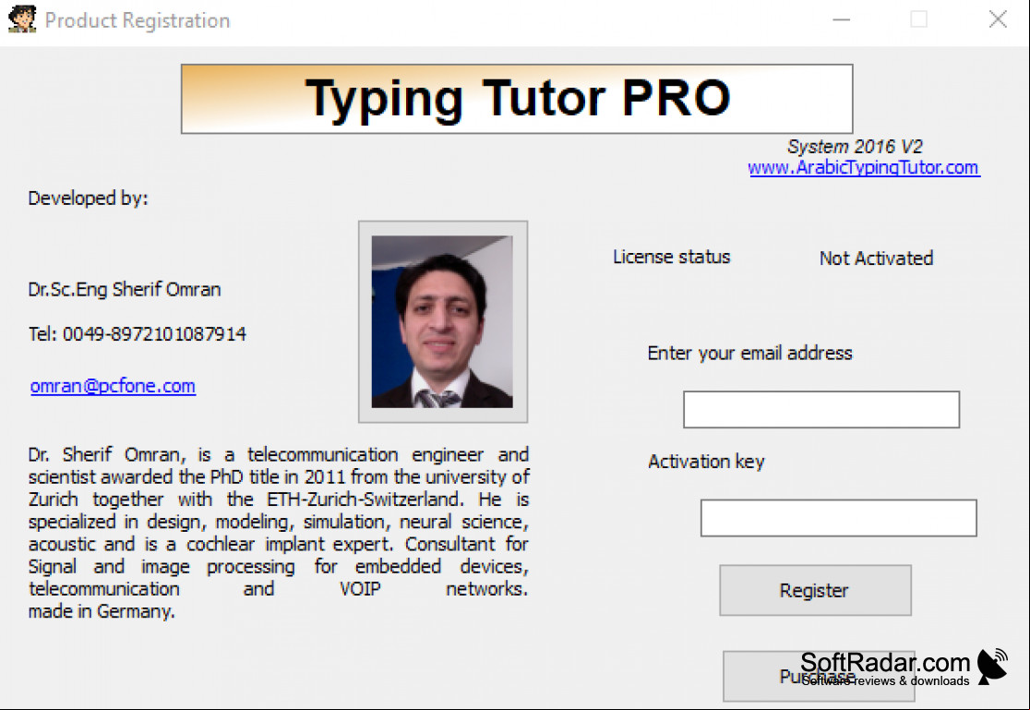Click the Typing Tutor PRO banner
The image size is (1030, 710).
(x=517, y=99)
